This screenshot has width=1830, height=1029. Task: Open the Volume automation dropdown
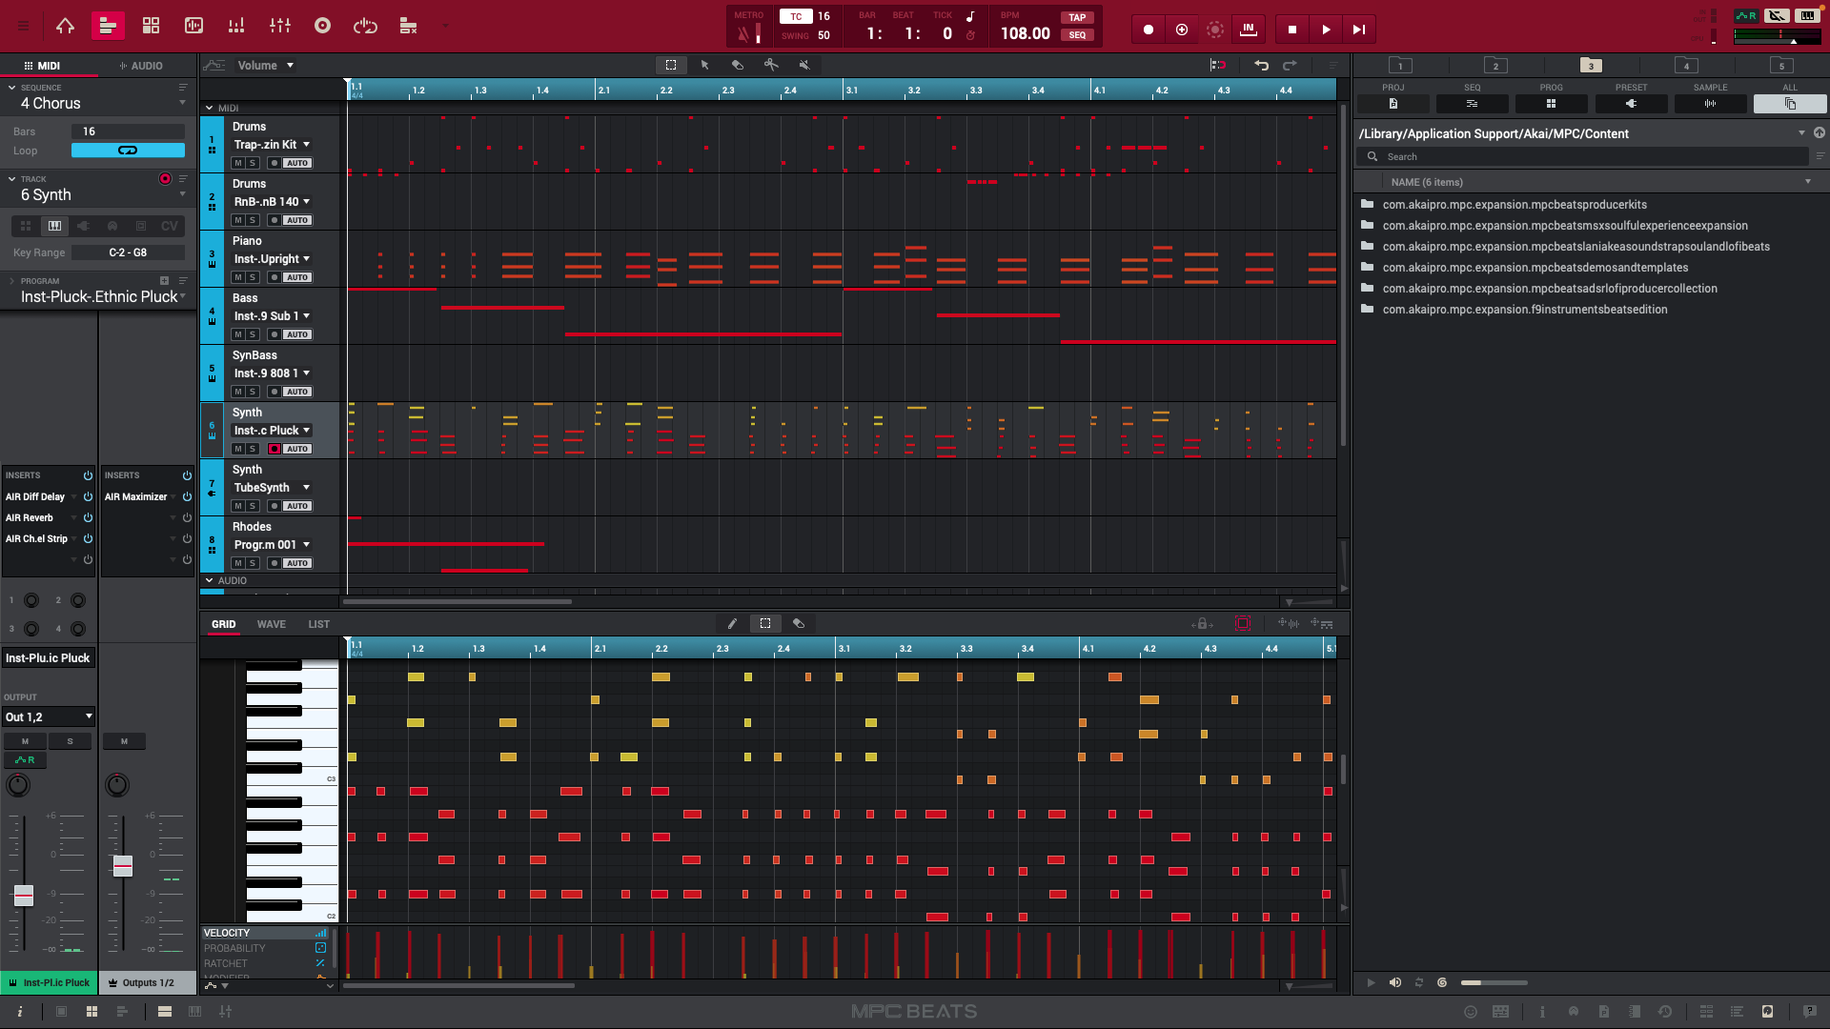tap(266, 66)
